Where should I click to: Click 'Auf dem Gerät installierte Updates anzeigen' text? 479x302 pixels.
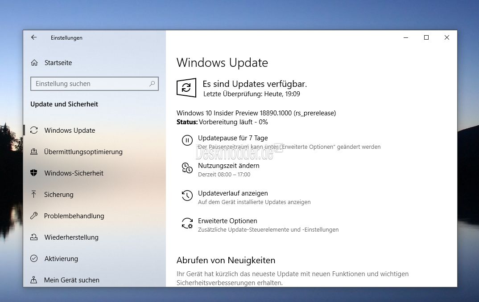[x=254, y=202]
